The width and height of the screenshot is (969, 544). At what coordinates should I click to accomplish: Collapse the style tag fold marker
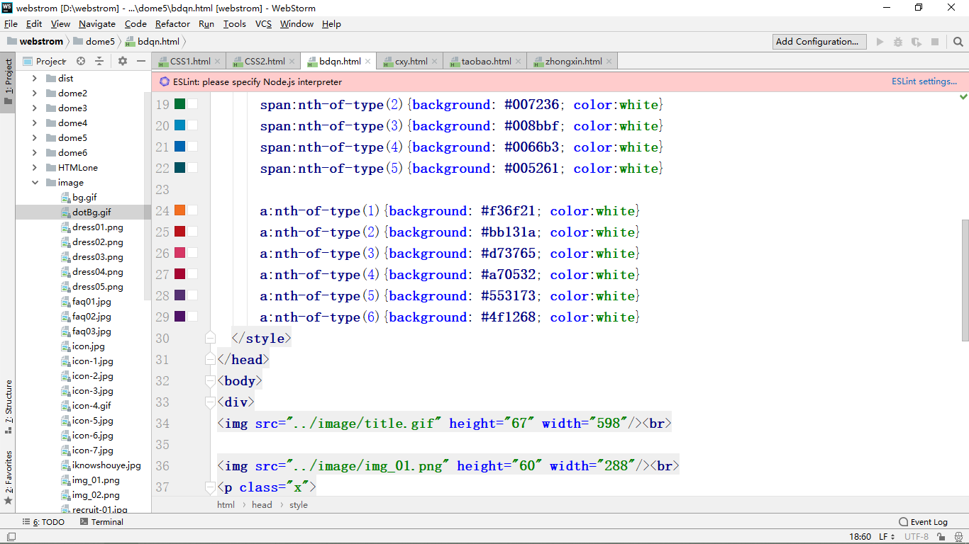pos(210,339)
